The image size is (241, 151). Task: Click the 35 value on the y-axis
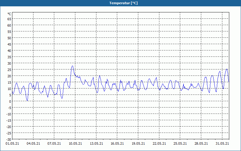pyautogui.click(x=9, y=57)
